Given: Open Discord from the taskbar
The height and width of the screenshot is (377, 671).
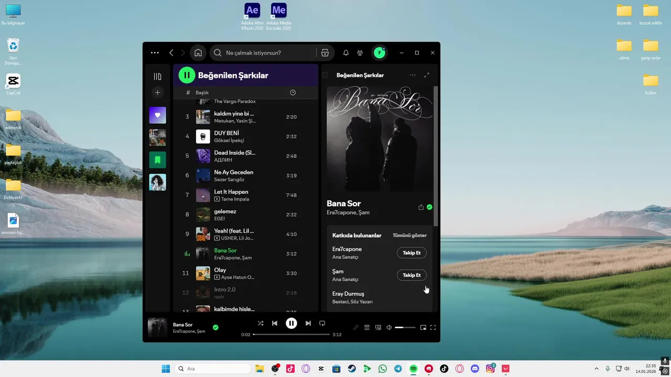Looking at the screenshot, I should point(475,369).
